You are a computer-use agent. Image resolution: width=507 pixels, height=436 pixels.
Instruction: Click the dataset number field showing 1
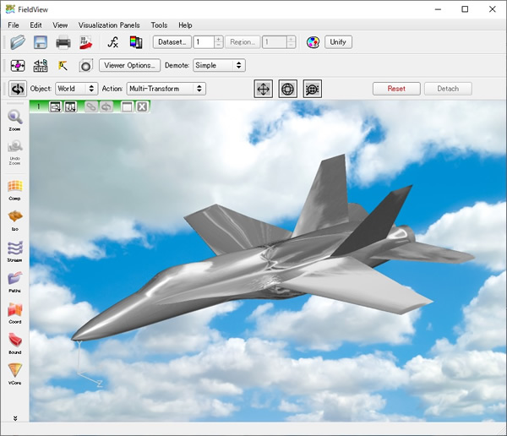[203, 42]
